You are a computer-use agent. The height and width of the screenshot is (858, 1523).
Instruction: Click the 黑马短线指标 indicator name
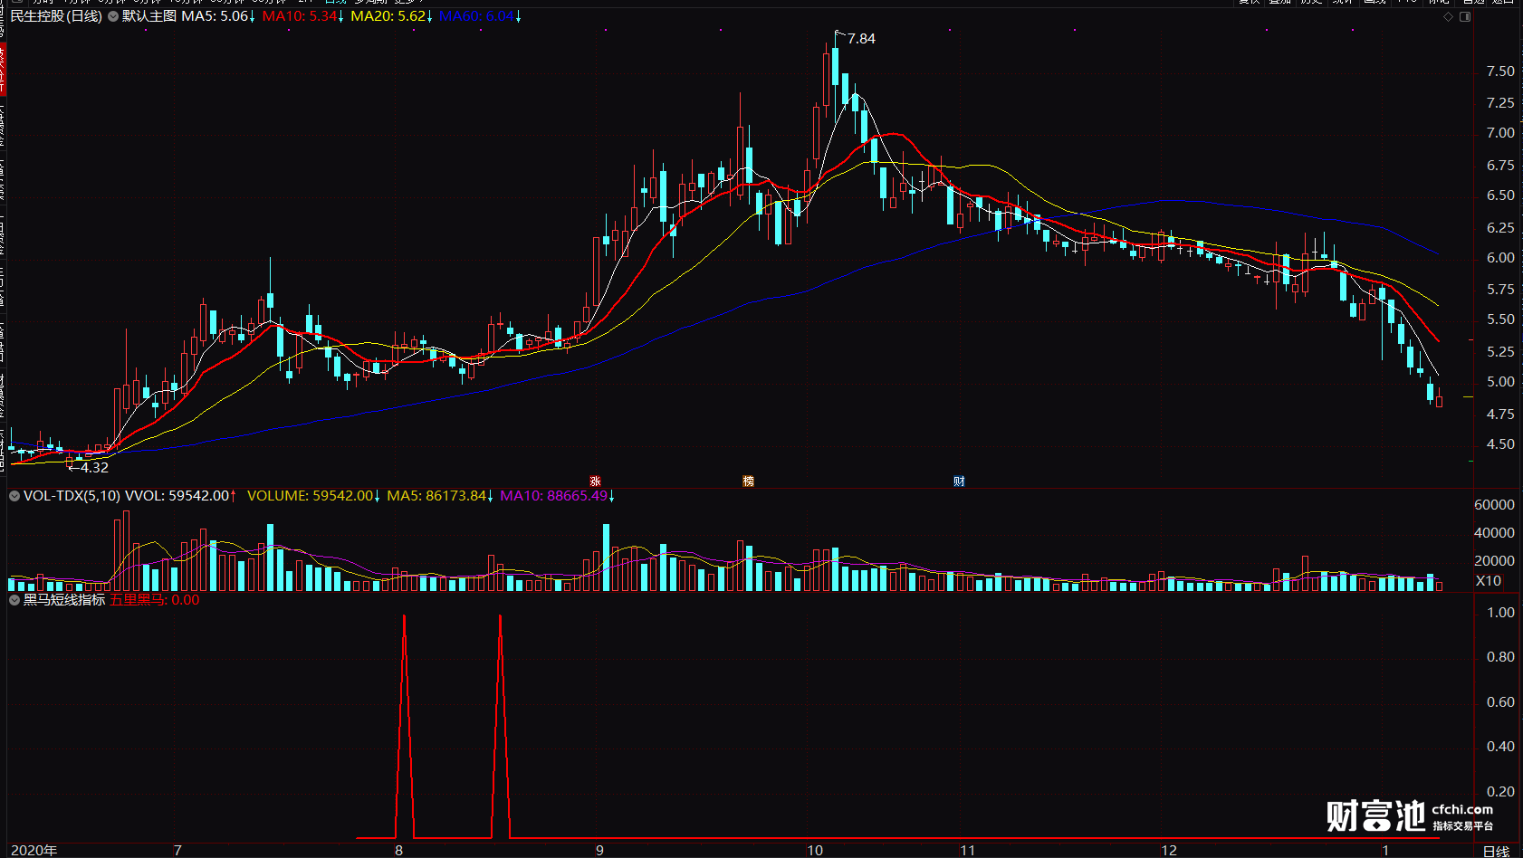64,600
